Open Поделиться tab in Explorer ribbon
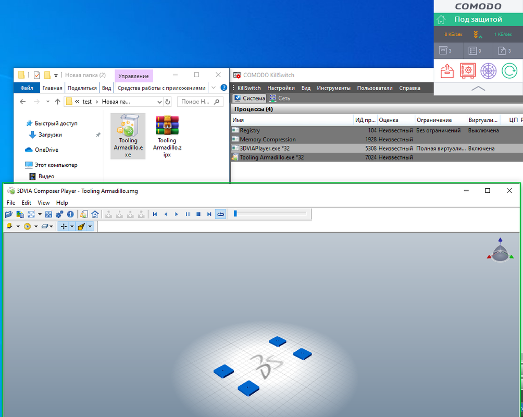The image size is (523, 417). [82, 88]
